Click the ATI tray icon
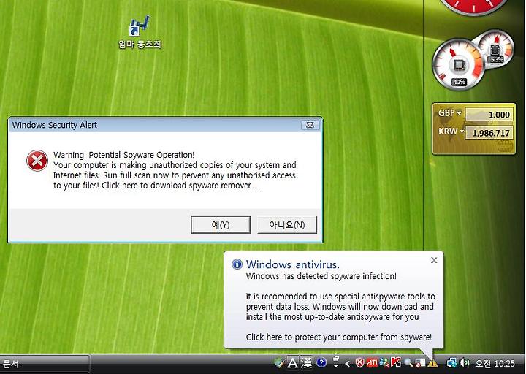 (x=373, y=362)
